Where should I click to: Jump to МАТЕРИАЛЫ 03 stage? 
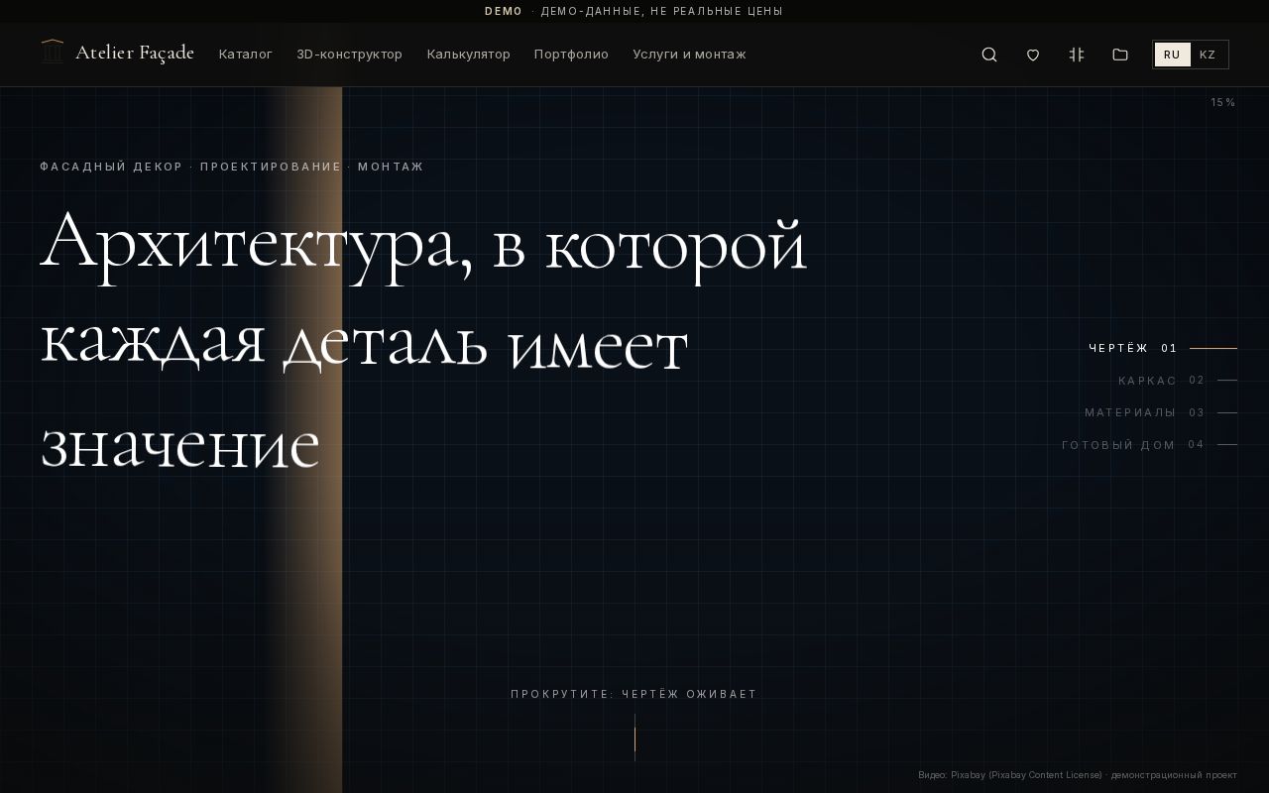(1160, 412)
